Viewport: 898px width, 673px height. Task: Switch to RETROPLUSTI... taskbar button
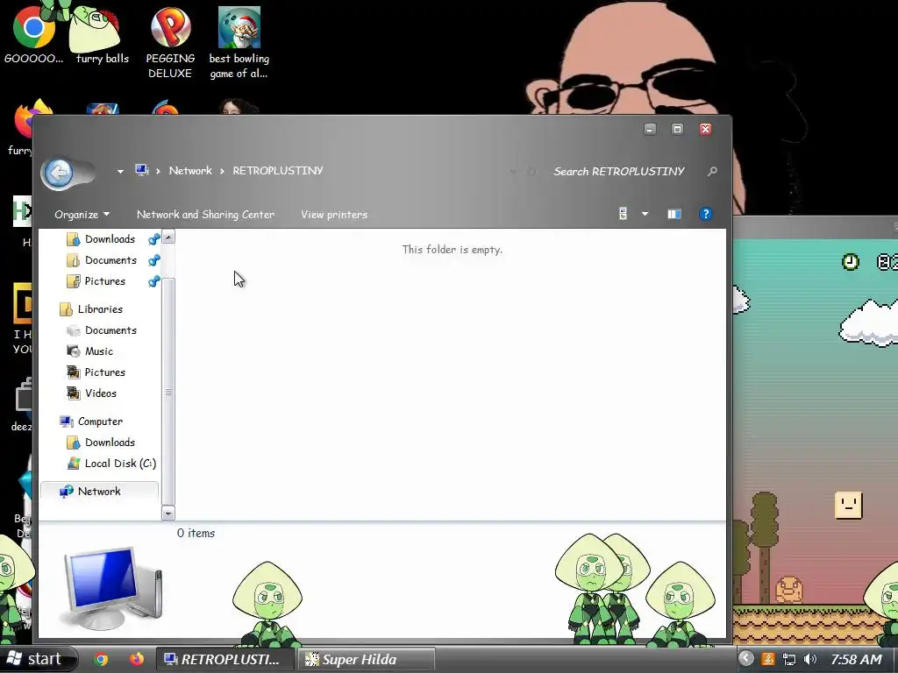(x=224, y=659)
